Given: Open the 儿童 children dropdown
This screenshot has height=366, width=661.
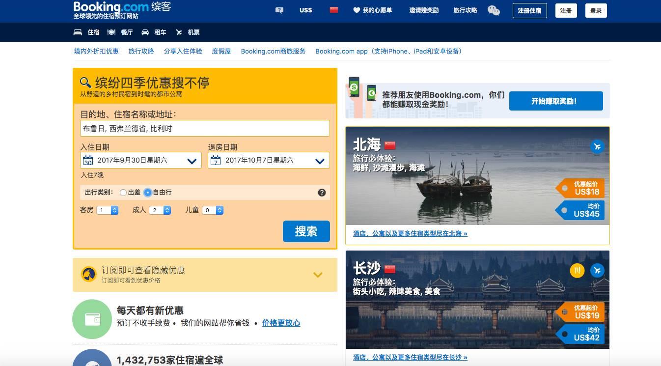Looking at the screenshot, I should click(213, 210).
